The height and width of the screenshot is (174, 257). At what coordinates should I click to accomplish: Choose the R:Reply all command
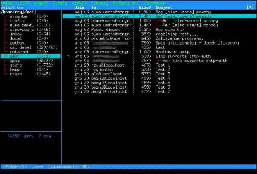[126, 3]
